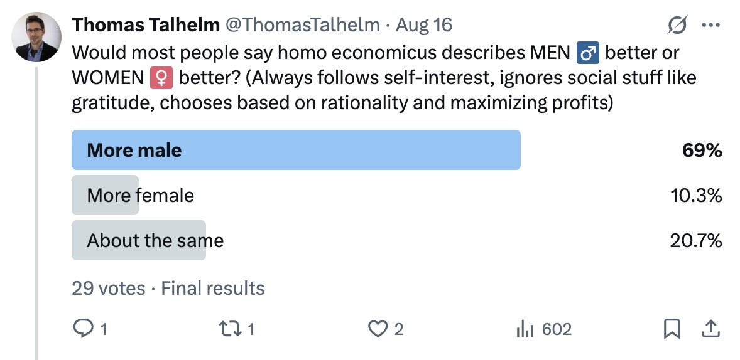This screenshot has height=360, width=740.
Task: Click Thomas Talhelm's profile picture
Action: click(x=36, y=37)
